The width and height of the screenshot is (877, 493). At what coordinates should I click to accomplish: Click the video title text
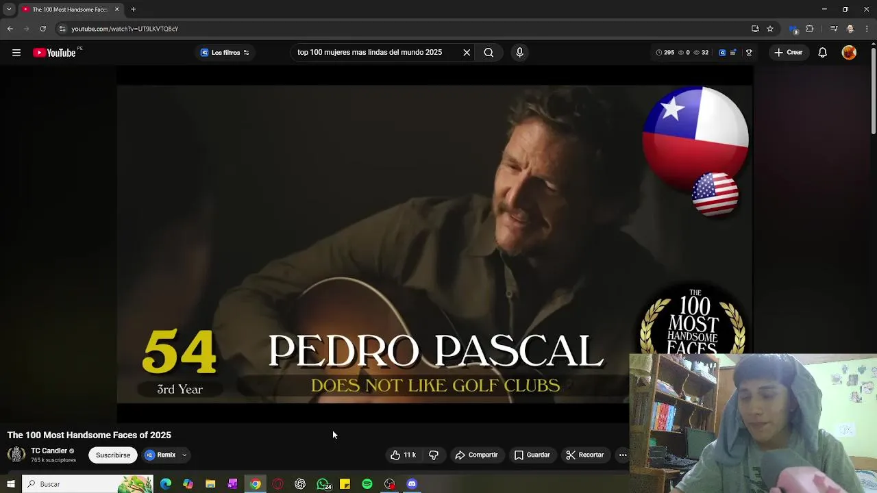click(89, 435)
